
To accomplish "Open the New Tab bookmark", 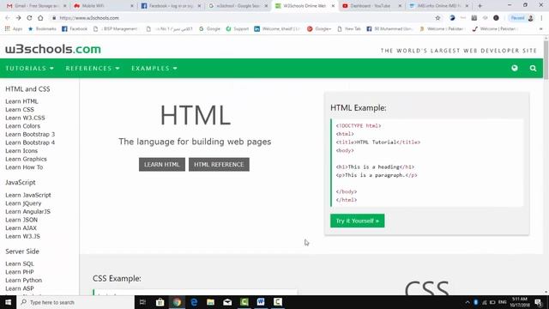I will pos(349,28).
